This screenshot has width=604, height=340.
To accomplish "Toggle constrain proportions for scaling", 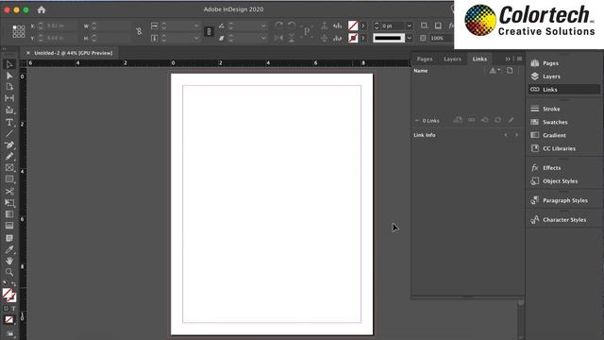I will coord(209,31).
